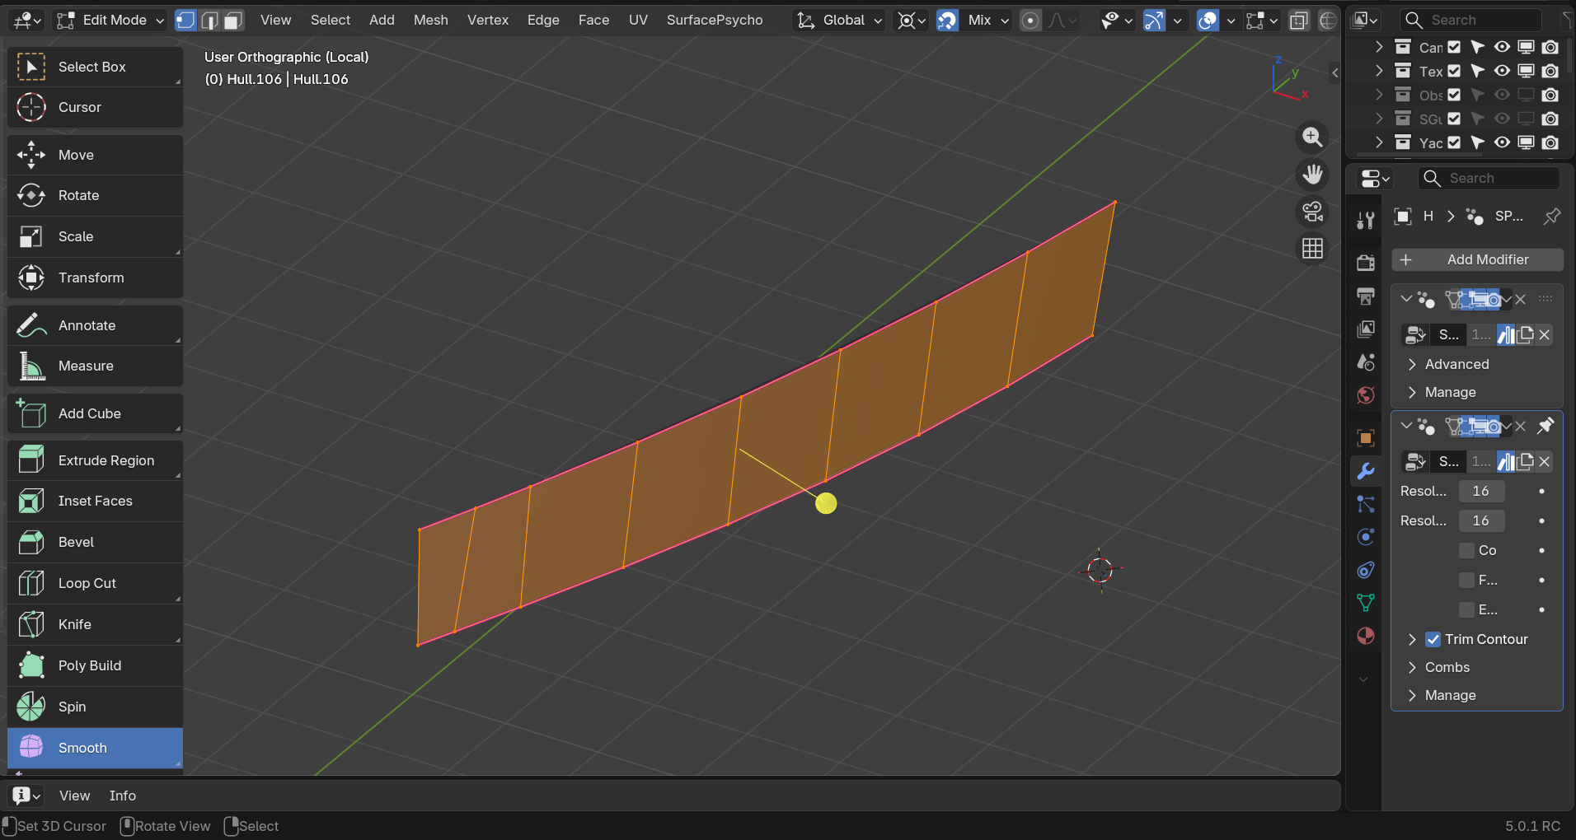Select the Inset Faces tool
The image size is (1576, 840).
point(94,501)
